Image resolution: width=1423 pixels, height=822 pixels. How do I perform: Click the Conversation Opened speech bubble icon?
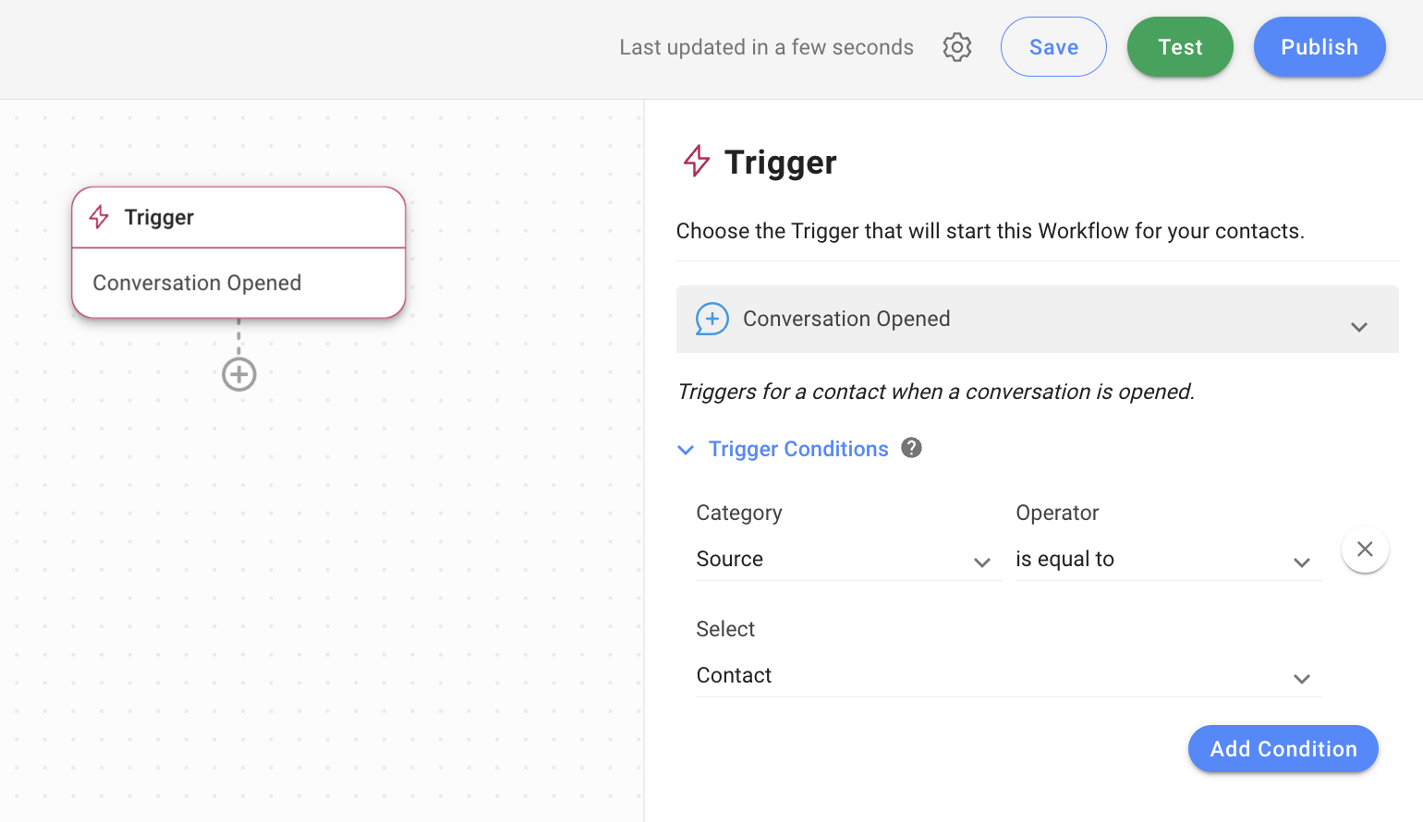711,319
